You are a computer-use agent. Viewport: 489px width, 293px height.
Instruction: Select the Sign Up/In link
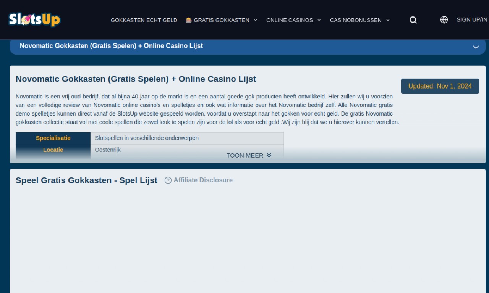coord(472,19)
